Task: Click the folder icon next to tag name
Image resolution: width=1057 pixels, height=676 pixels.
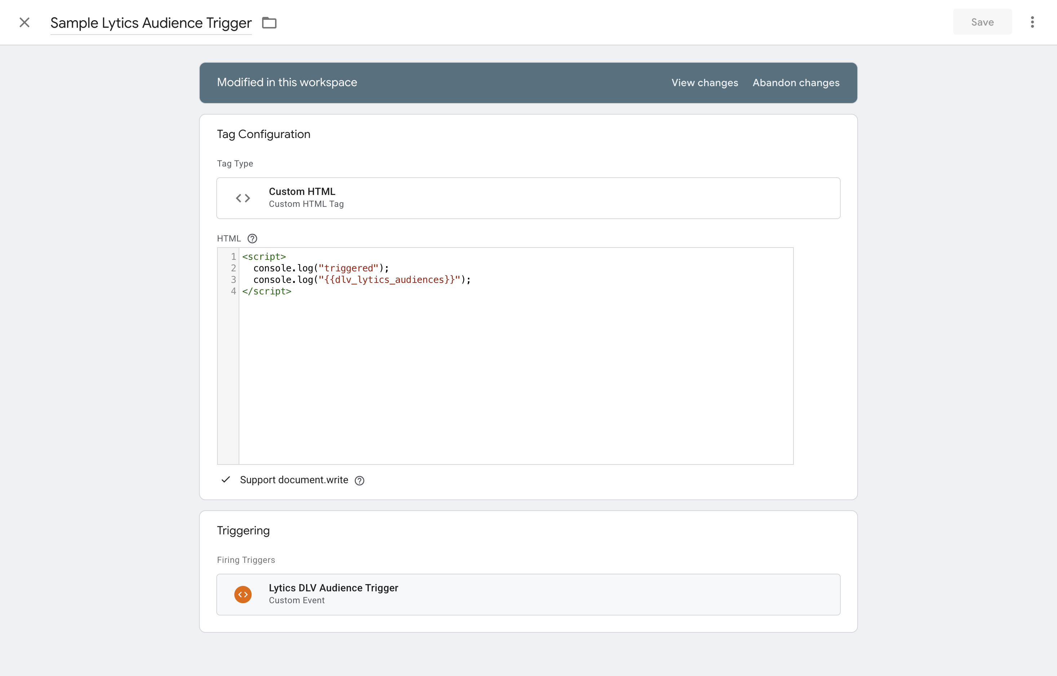Action: [x=269, y=22]
